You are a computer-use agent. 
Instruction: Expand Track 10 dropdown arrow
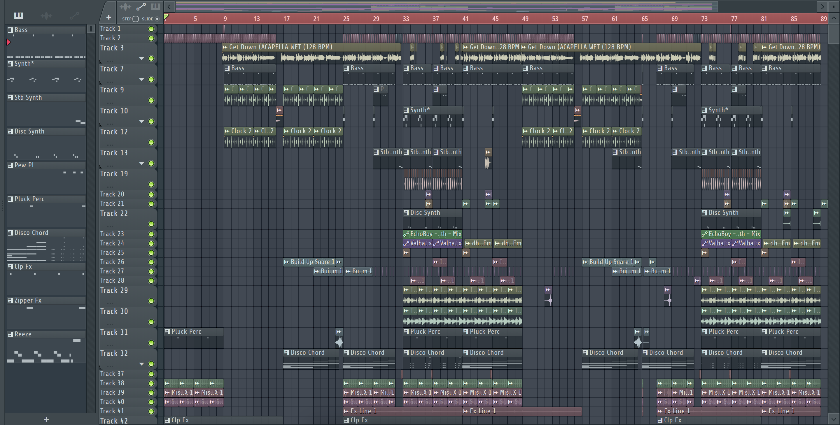(141, 122)
